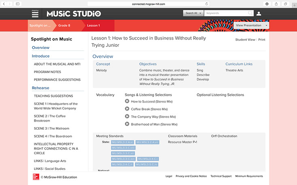Open the View Presentation dropdown

pos(251,25)
